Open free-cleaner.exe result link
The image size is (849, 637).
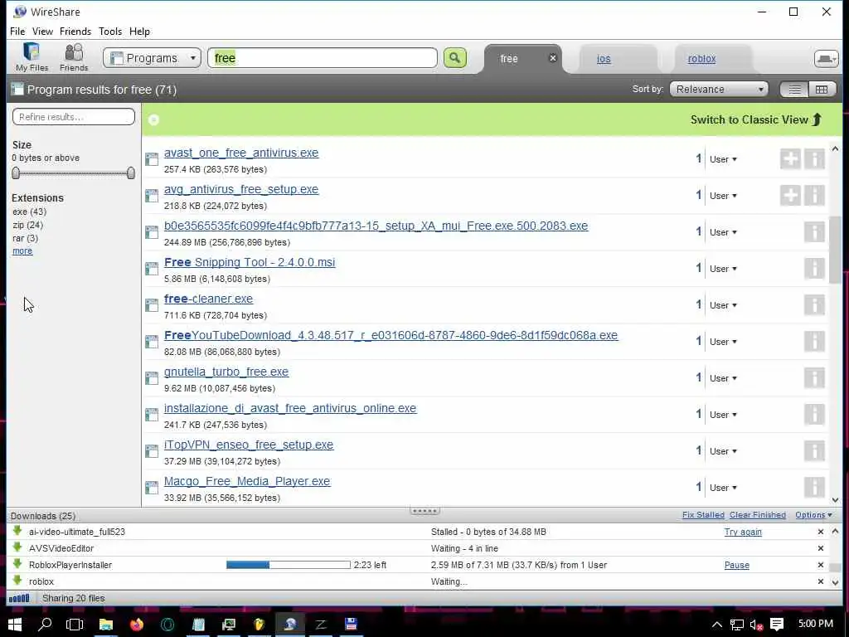click(208, 299)
